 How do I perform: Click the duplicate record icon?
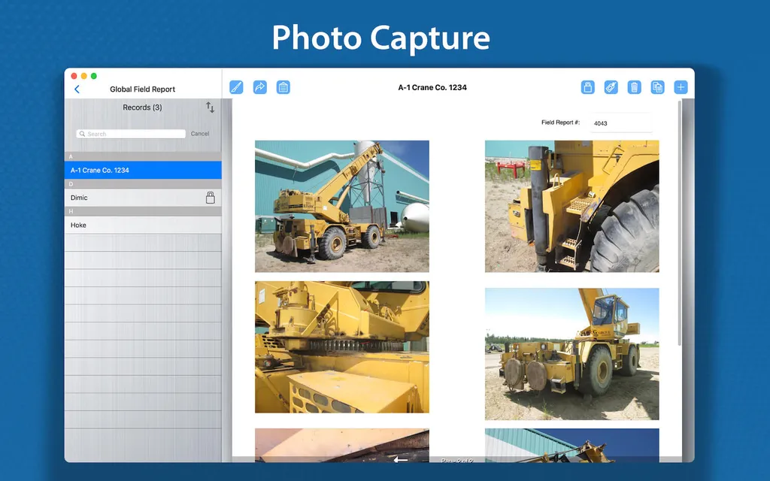point(657,87)
